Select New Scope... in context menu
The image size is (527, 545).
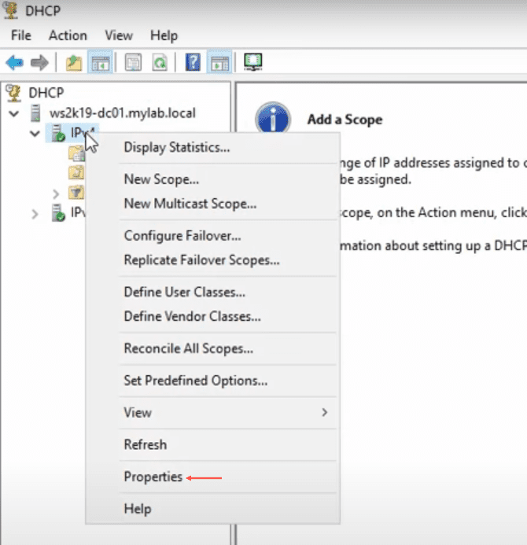(161, 179)
